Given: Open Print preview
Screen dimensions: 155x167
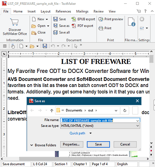Looking at the screenshot, I should (x=111, y=19).
